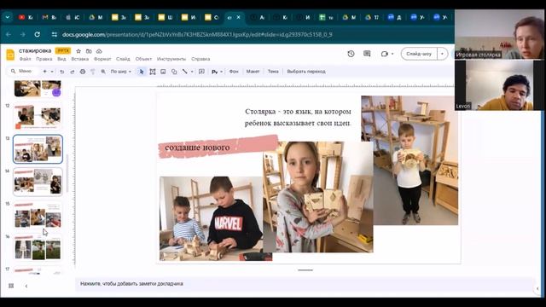Search menus via the Меню field
This screenshot has width=546, height=307.
[23, 71]
